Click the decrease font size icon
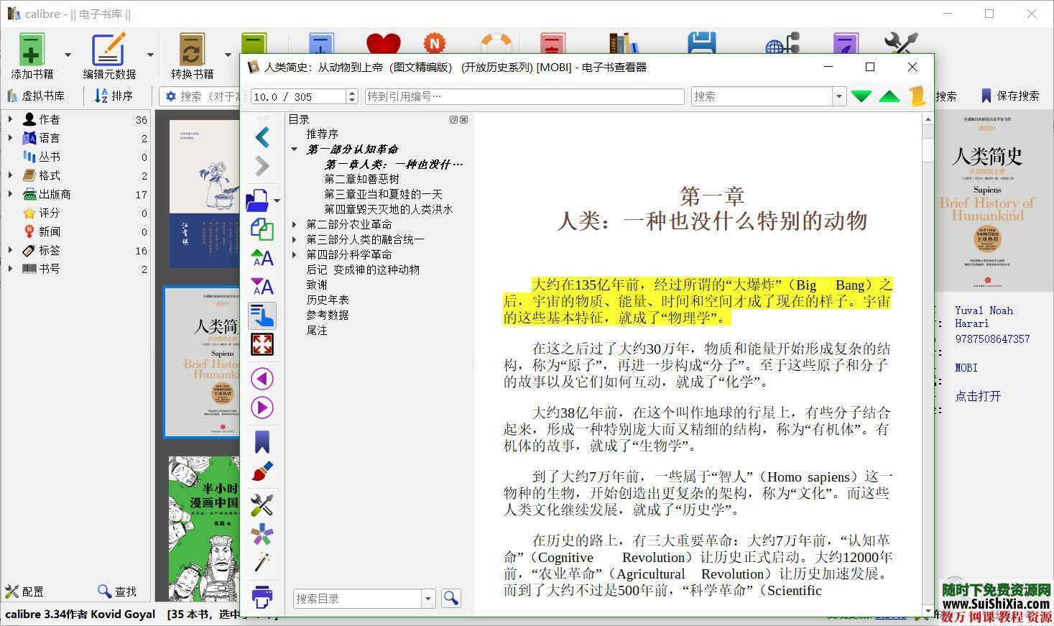Viewport: 1054px width, 626px height. point(262,287)
